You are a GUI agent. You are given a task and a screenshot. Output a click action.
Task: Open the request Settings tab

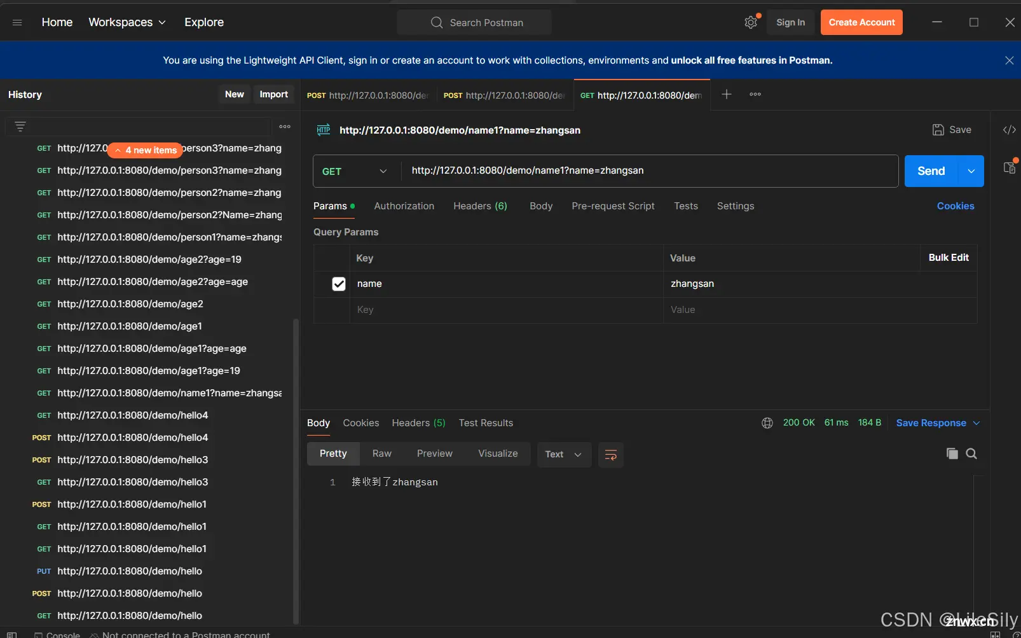pos(736,206)
